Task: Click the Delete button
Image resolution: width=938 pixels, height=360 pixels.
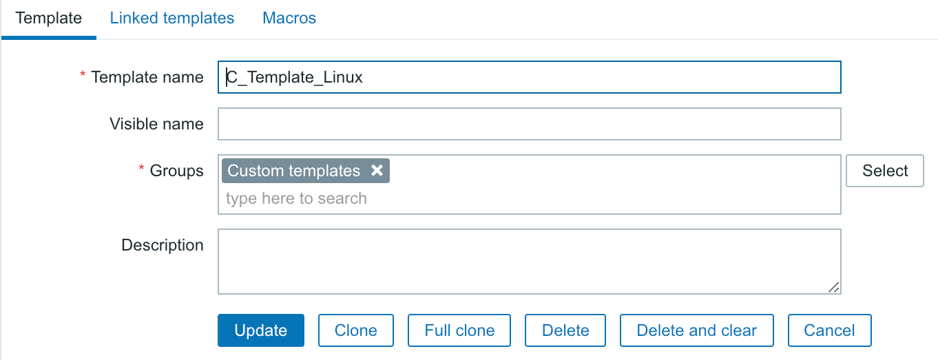Action: (565, 330)
